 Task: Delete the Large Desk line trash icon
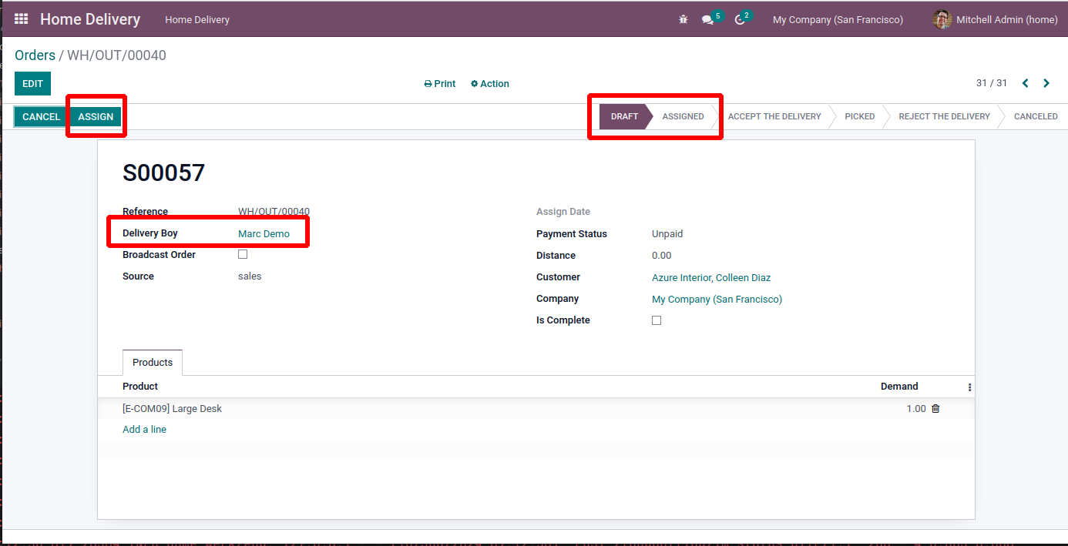[935, 409]
